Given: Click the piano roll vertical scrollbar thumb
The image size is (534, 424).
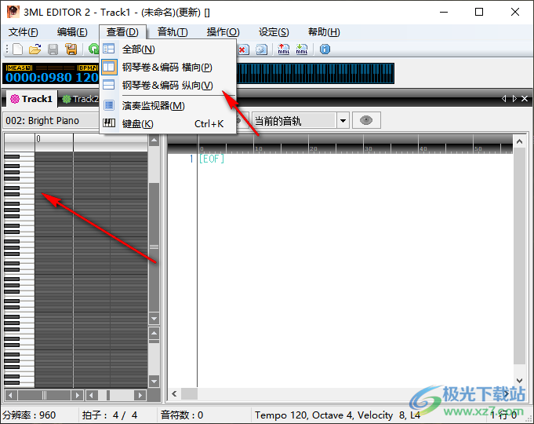Looking at the screenshot, I should coord(154,247).
